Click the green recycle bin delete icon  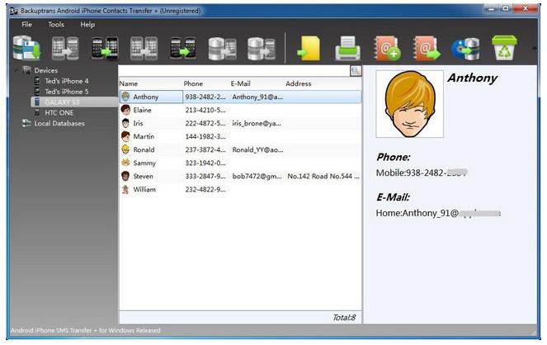coord(503,48)
